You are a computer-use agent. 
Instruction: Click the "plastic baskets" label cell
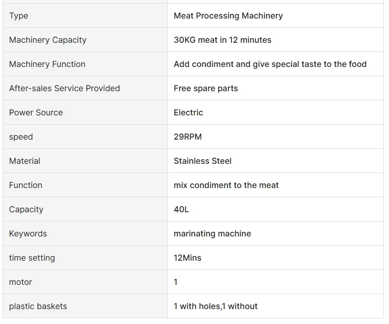tap(38, 306)
